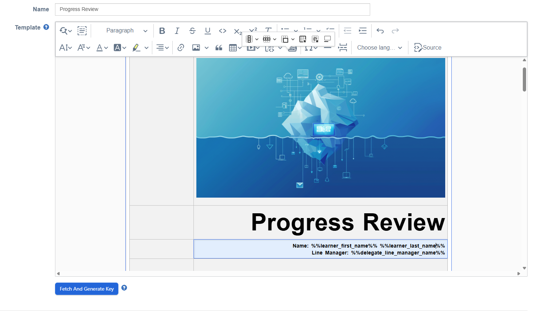Insert block quote
This screenshot has height=311, width=533.
pos(219,47)
